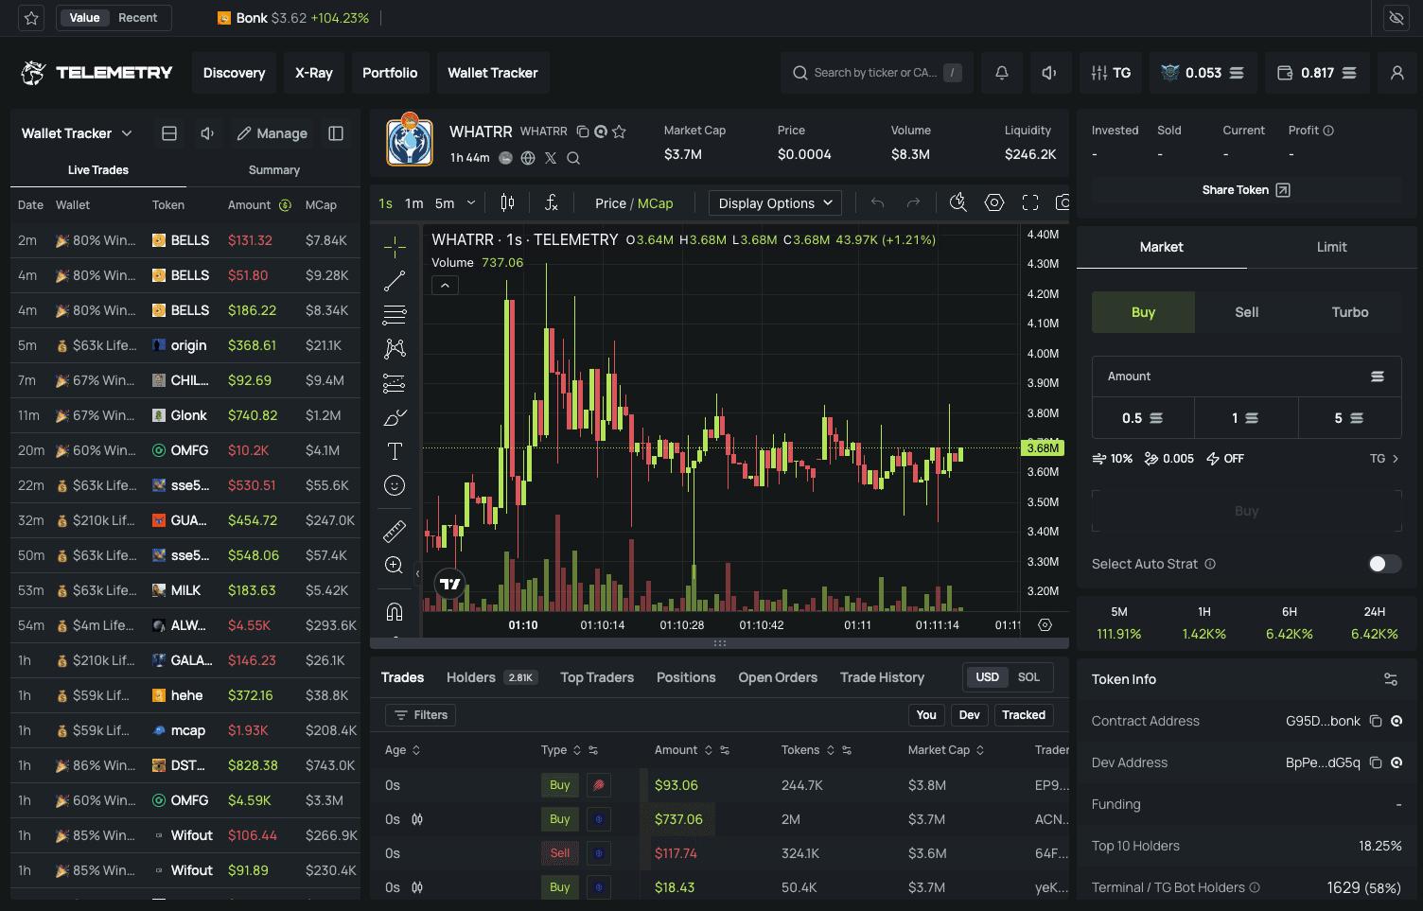This screenshot has width=1423, height=911.
Task: Open the user profile icon
Action: point(1397,73)
